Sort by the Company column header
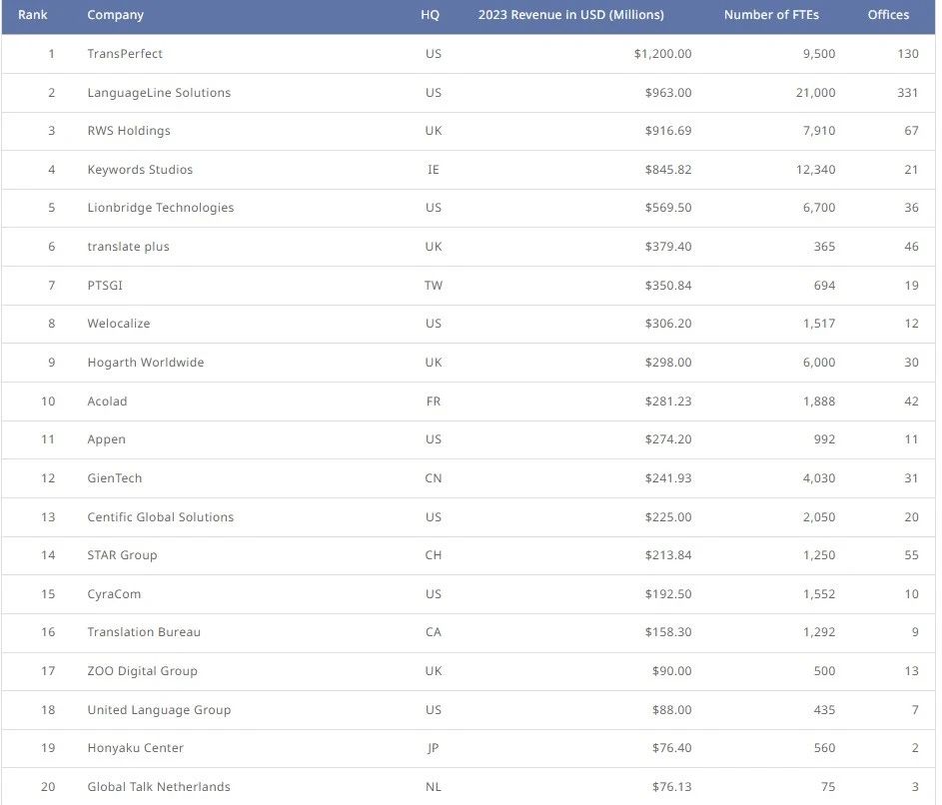Screen dimensions: 942x805 [116, 15]
